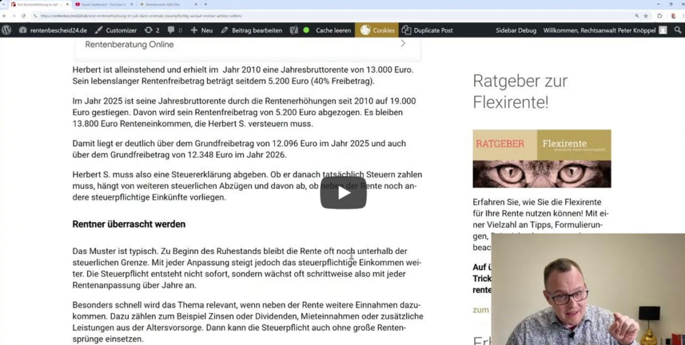
Task: Click the Flexirente Ratgeber cat image
Action: pos(541,158)
